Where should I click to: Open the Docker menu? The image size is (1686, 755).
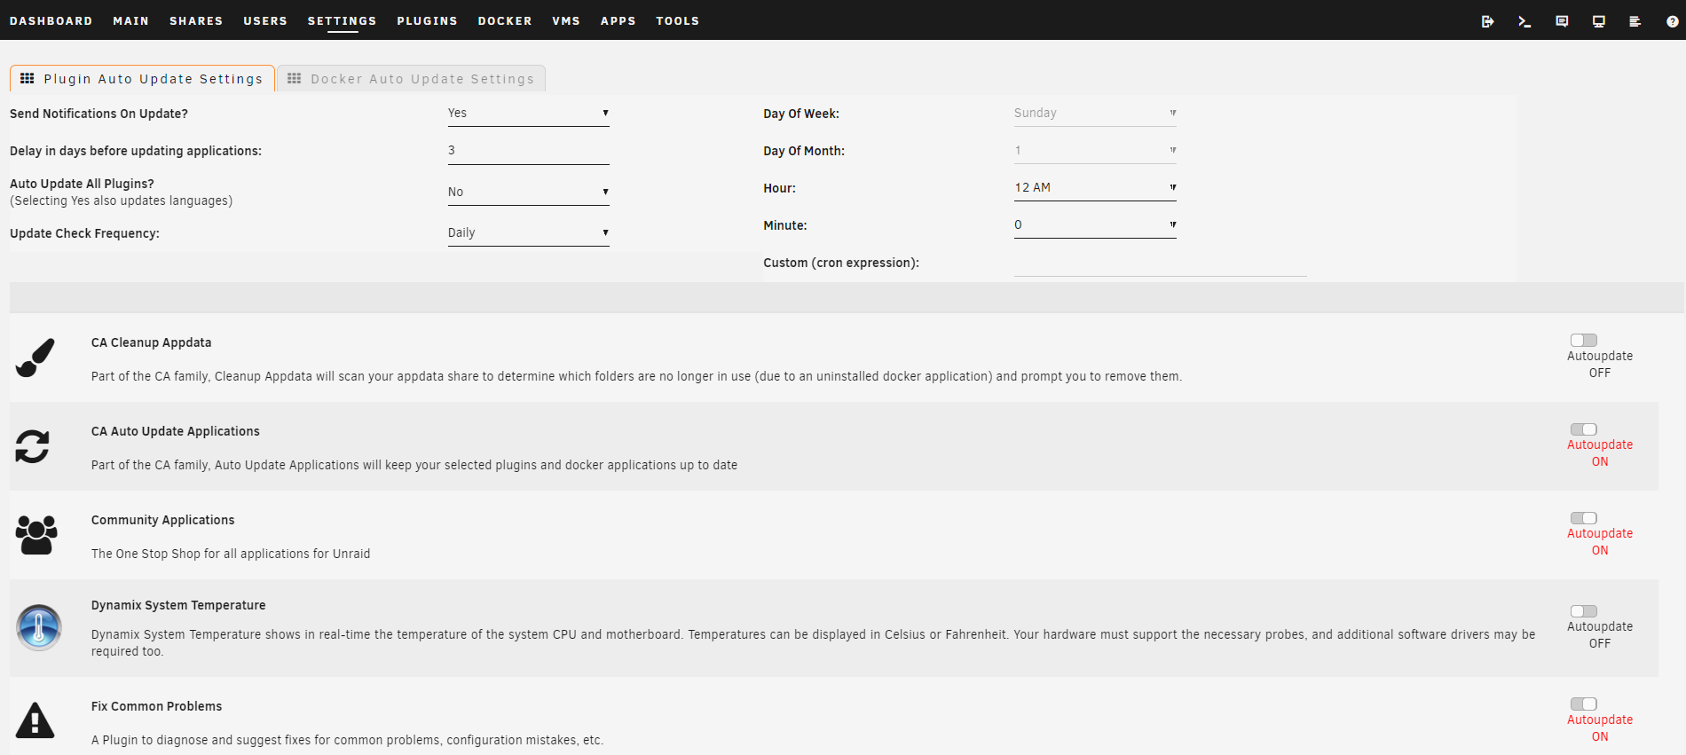(505, 20)
